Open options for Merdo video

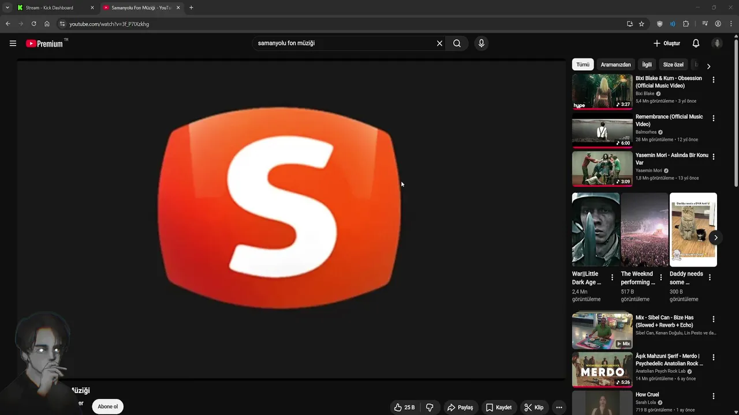714,357
